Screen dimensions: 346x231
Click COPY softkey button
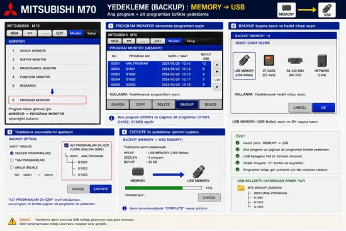(140, 104)
